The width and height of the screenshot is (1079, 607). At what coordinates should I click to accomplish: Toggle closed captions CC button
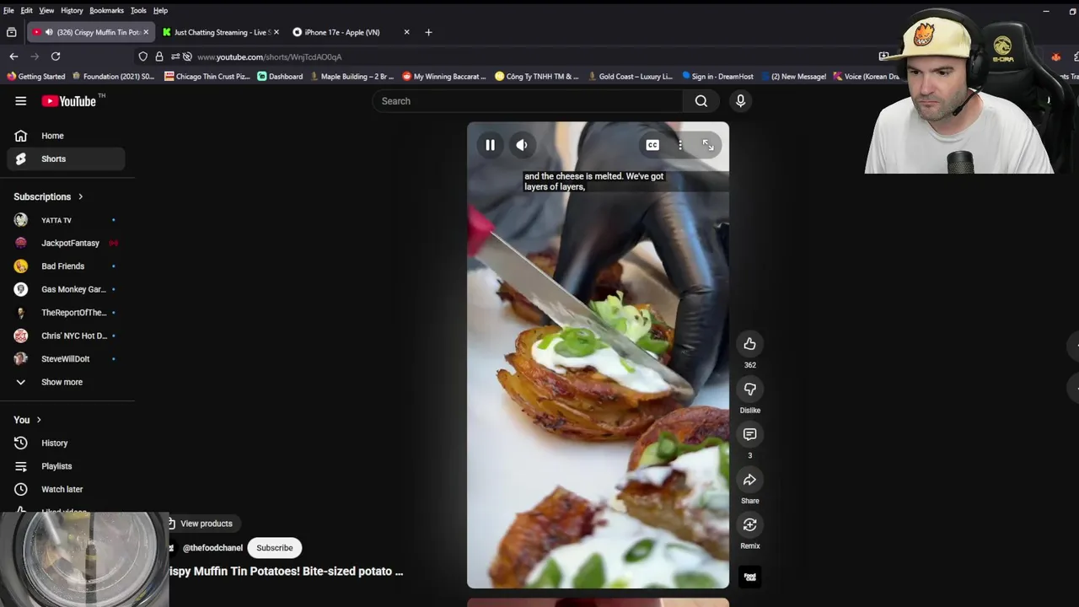[652, 145]
